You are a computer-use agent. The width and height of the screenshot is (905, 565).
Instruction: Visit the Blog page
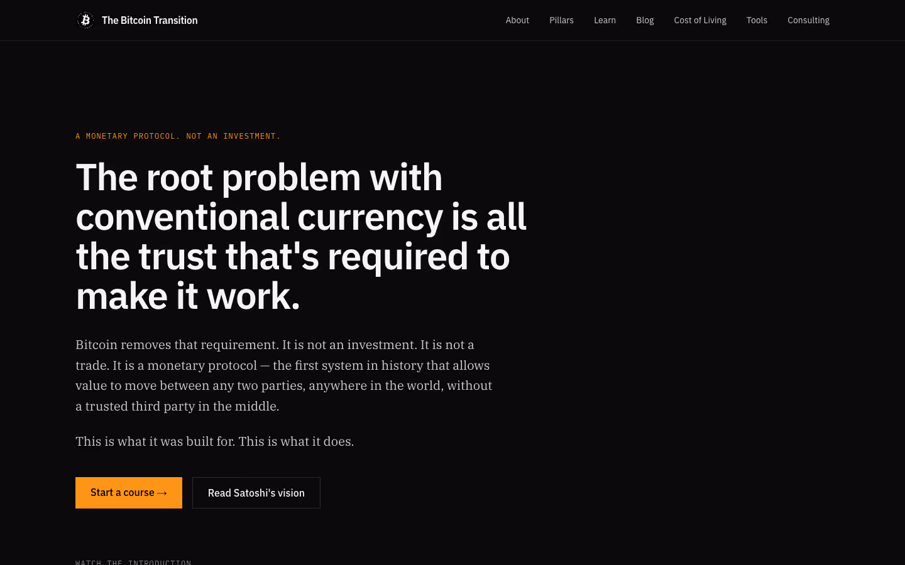tap(645, 20)
